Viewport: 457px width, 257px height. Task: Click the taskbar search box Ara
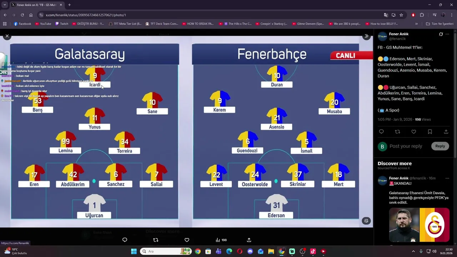click(166, 251)
